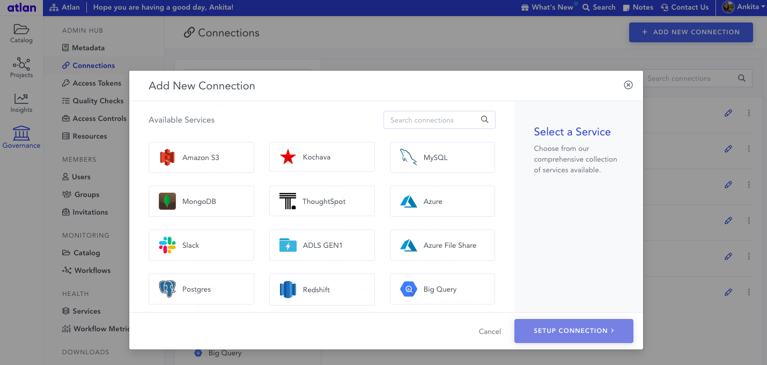Pick the MongoDB service
Screen dimensions: 767x365
[201, 201]
